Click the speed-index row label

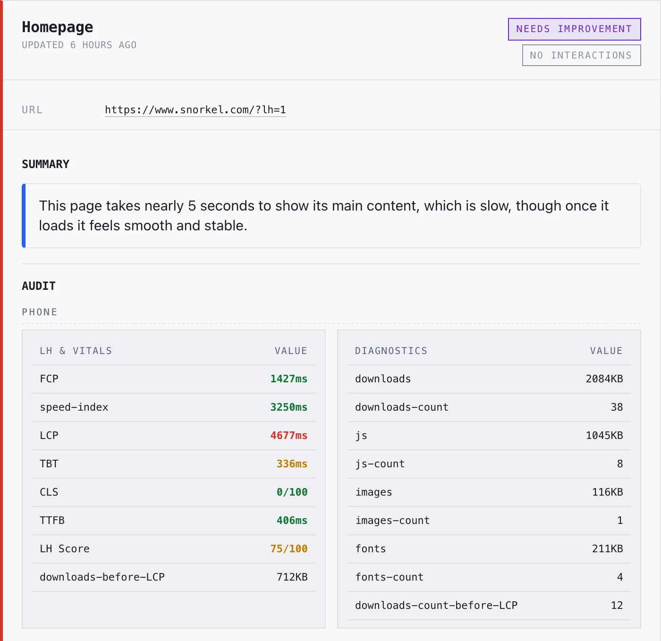(x=74, y=407)
